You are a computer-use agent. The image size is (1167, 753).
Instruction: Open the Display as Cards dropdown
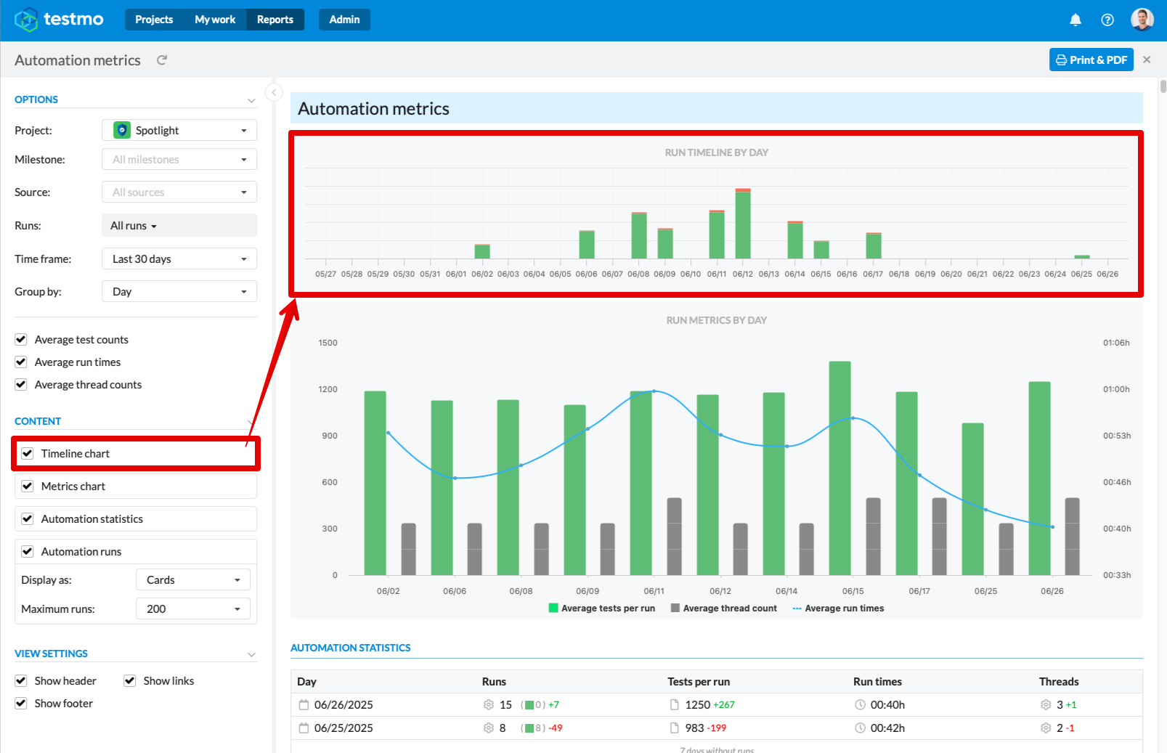click(192, 579)
